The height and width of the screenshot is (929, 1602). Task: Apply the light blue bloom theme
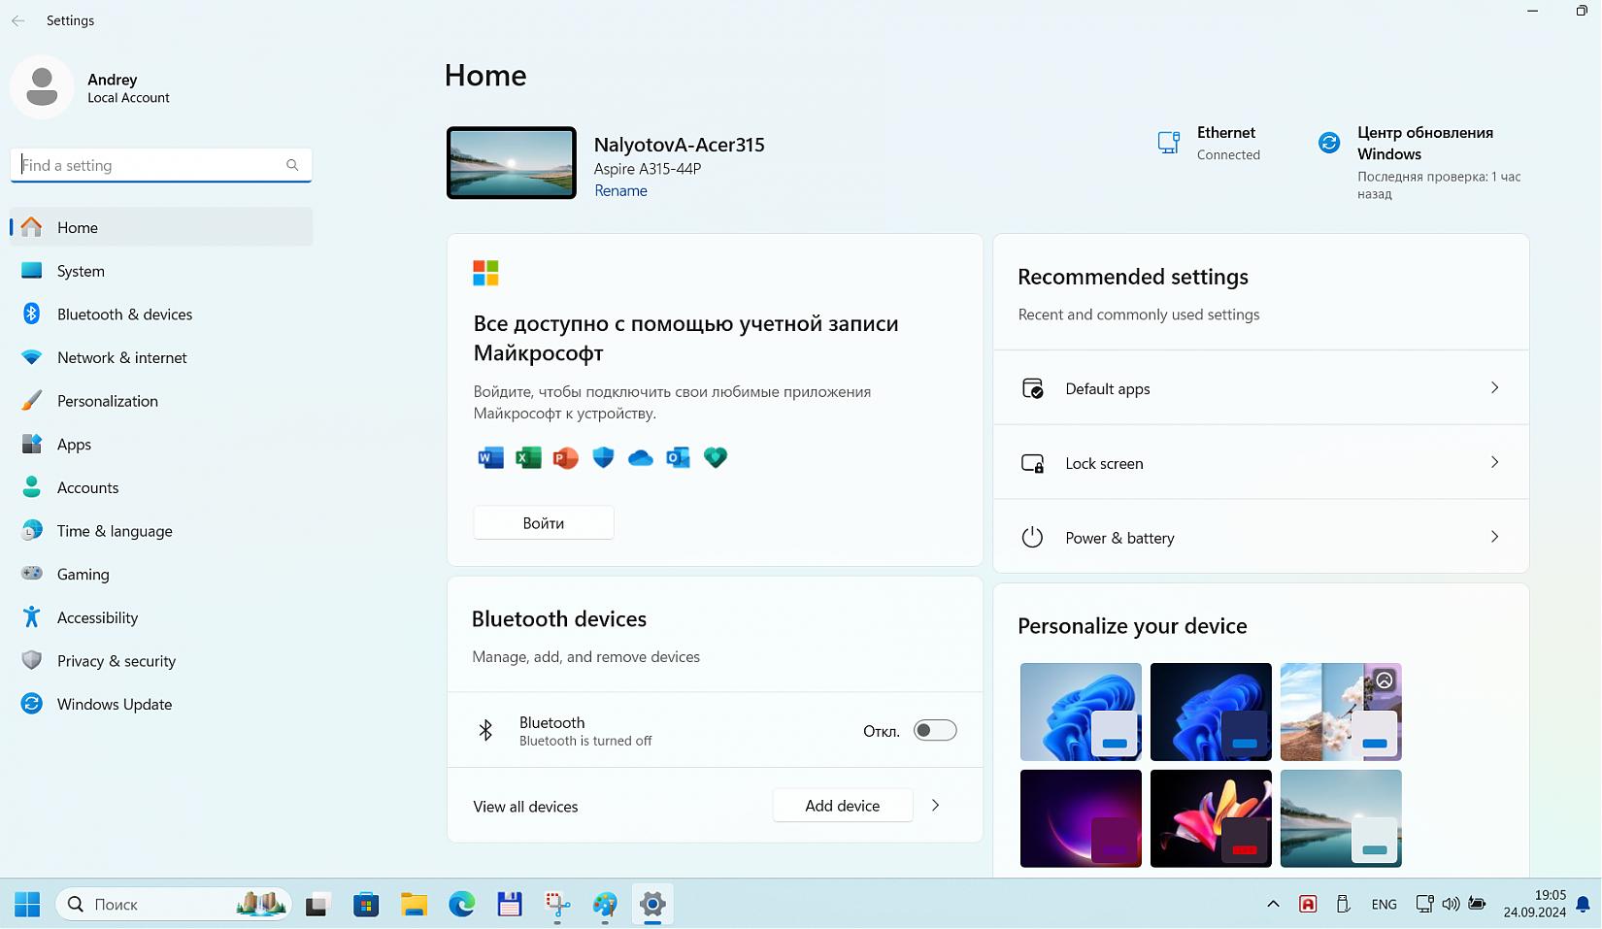(1081, 712)
